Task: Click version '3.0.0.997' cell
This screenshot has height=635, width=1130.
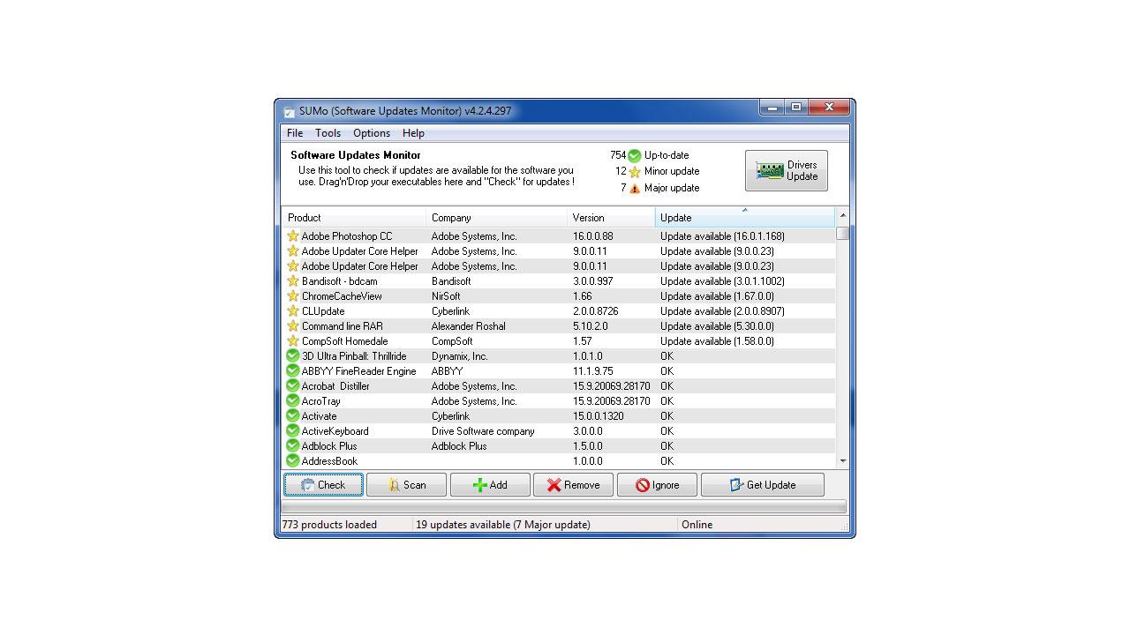Action: point(592,281)
